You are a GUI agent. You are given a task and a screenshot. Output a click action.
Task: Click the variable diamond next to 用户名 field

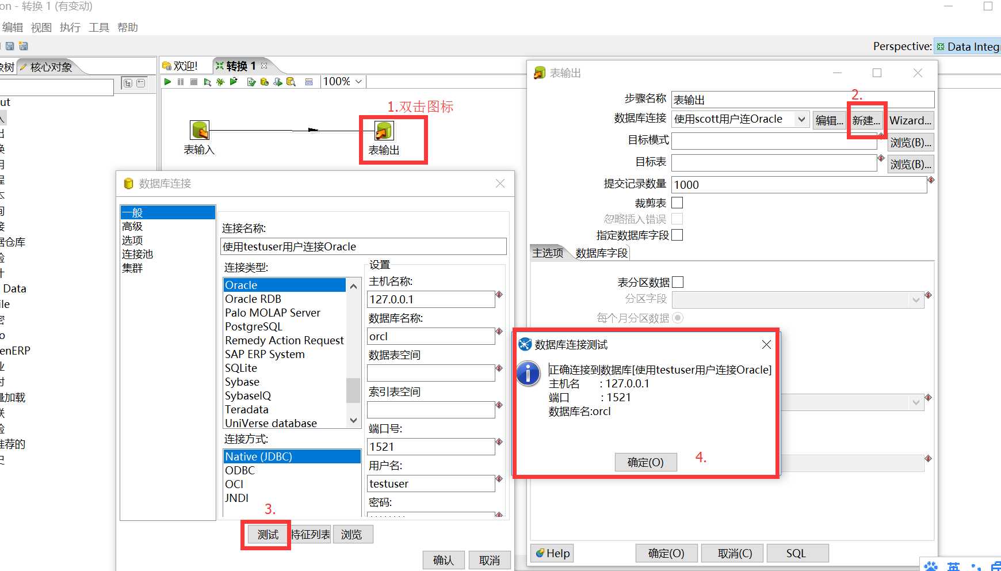click(499, 479)
